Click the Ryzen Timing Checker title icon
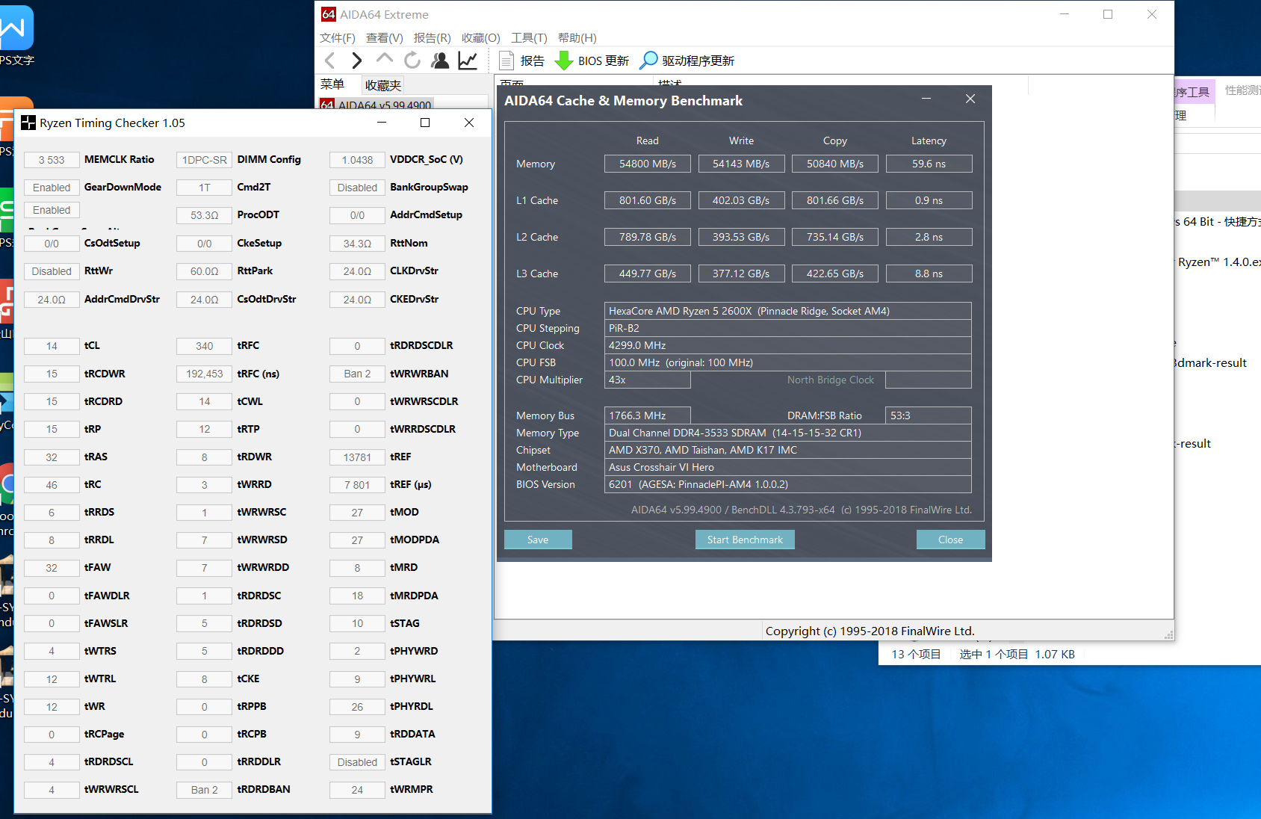This screenshot has height=819, width=1261. (x=28, y=123)
